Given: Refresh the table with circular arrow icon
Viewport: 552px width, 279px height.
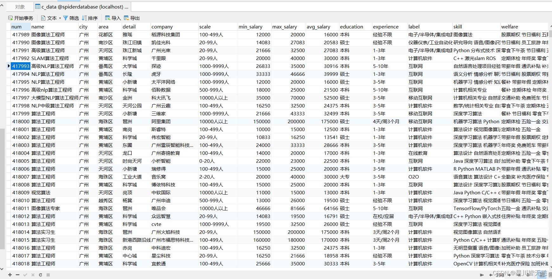Looking at the screenshot, I should (40, 275).
